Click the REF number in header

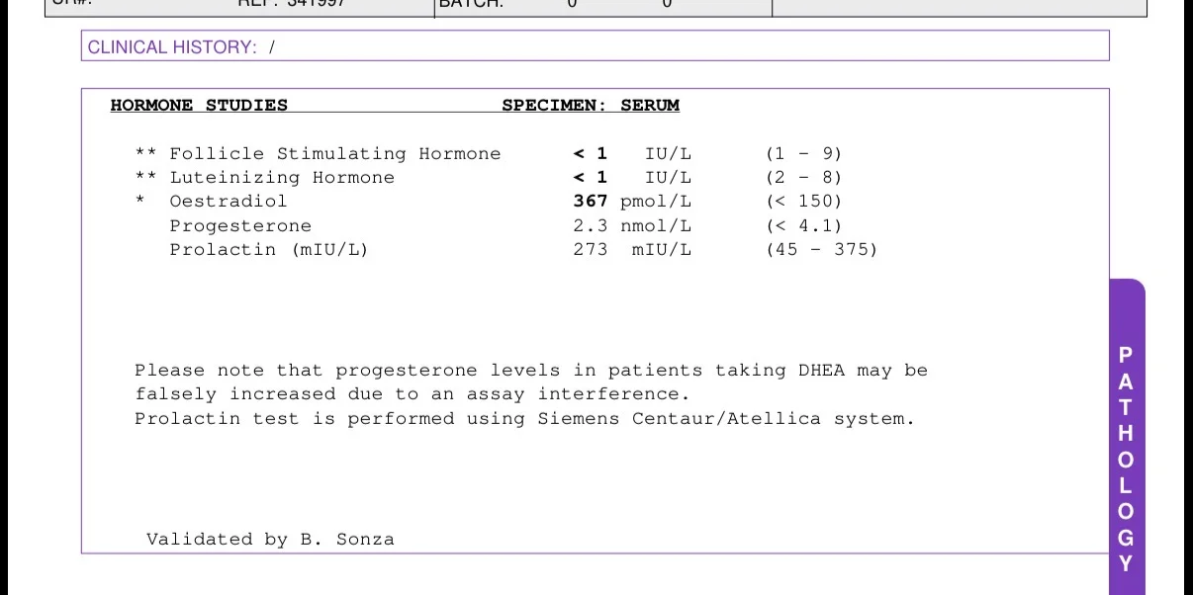click(x=289, y=5)
